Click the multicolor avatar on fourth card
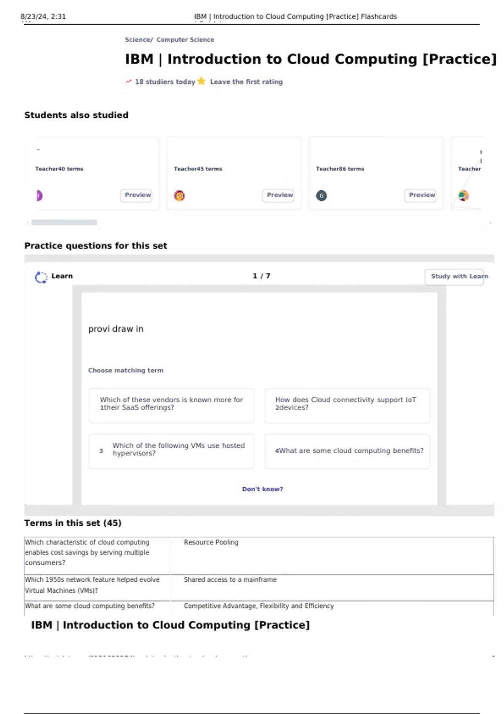 click(x=463, y=196)
